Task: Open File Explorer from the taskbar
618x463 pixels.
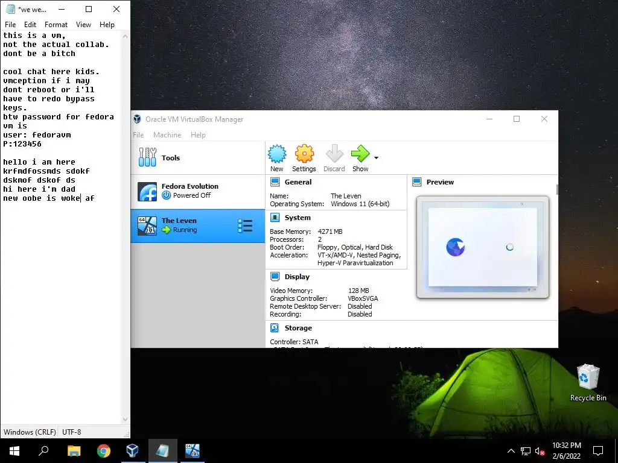Action: coord(74,451)
